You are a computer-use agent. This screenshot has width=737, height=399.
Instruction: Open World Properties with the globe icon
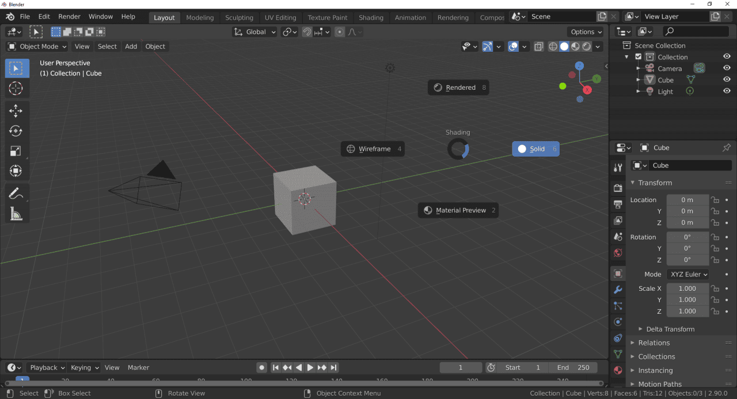point(618,252)
